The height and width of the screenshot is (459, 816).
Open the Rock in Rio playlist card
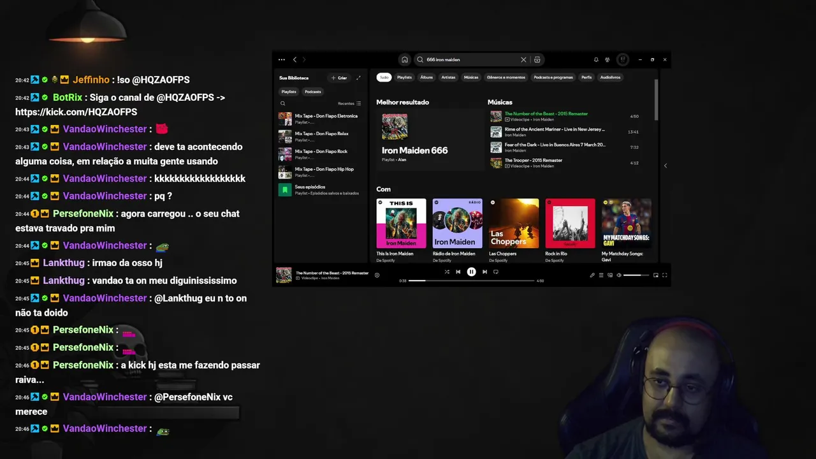(x=570, y=230)
